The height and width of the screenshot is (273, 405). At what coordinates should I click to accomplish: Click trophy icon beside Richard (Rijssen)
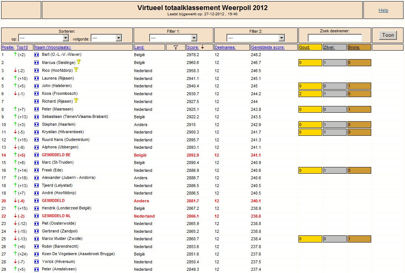pos(76,100)
